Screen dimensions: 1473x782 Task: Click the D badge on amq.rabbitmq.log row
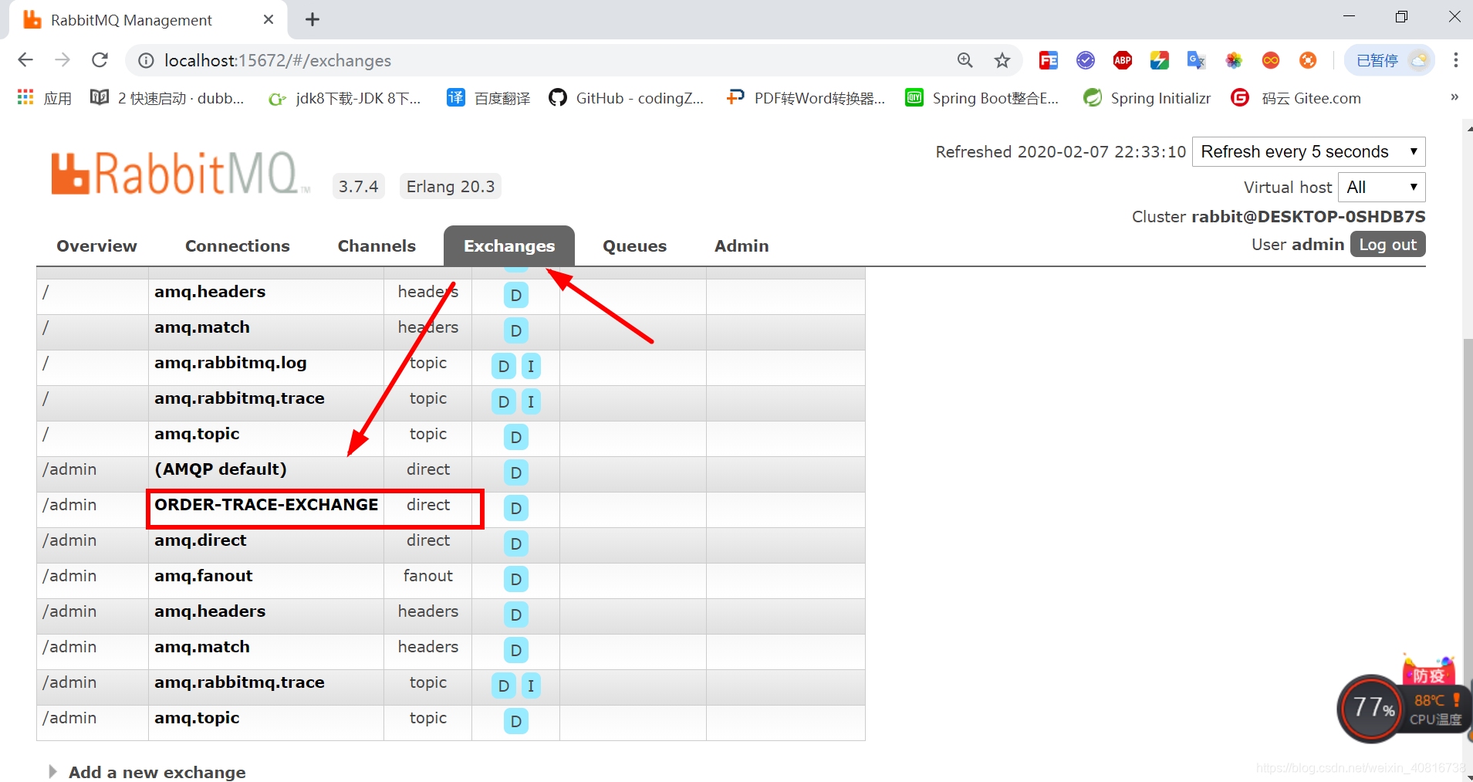click(504, 366)
